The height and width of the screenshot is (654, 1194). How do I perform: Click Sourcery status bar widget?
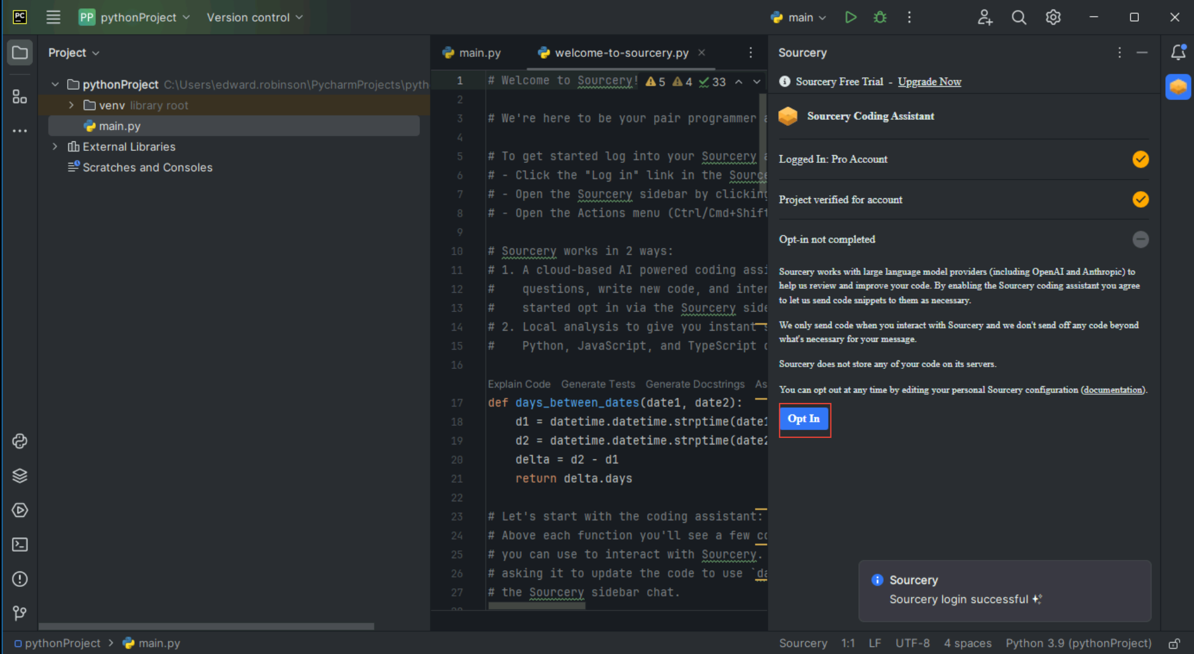pyautogui.click(x=803, y=643)
